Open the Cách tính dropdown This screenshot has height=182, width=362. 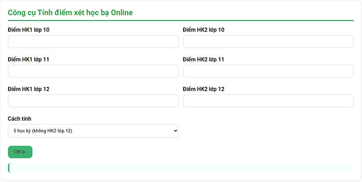(93, 131)
